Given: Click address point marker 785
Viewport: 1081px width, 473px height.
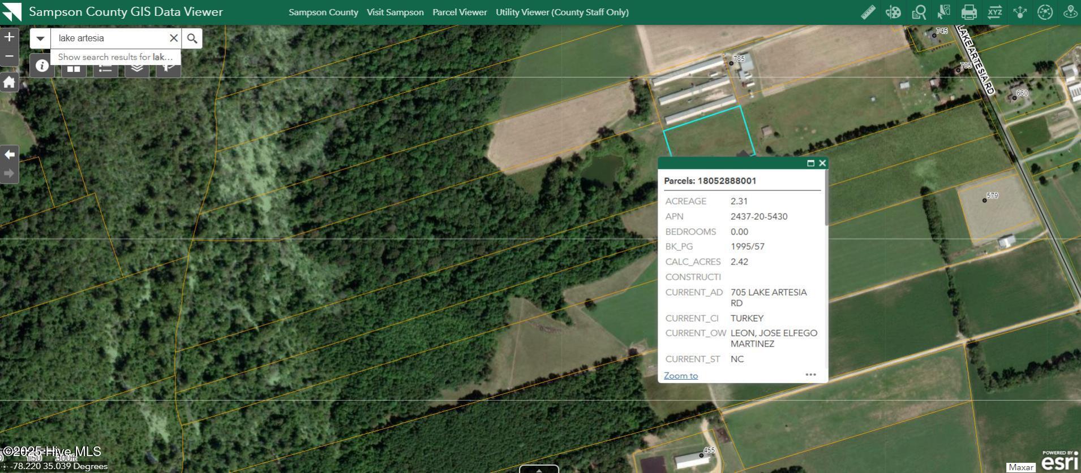Looking at the screenshot, I should pyautogui.click(x=731, y=63).
